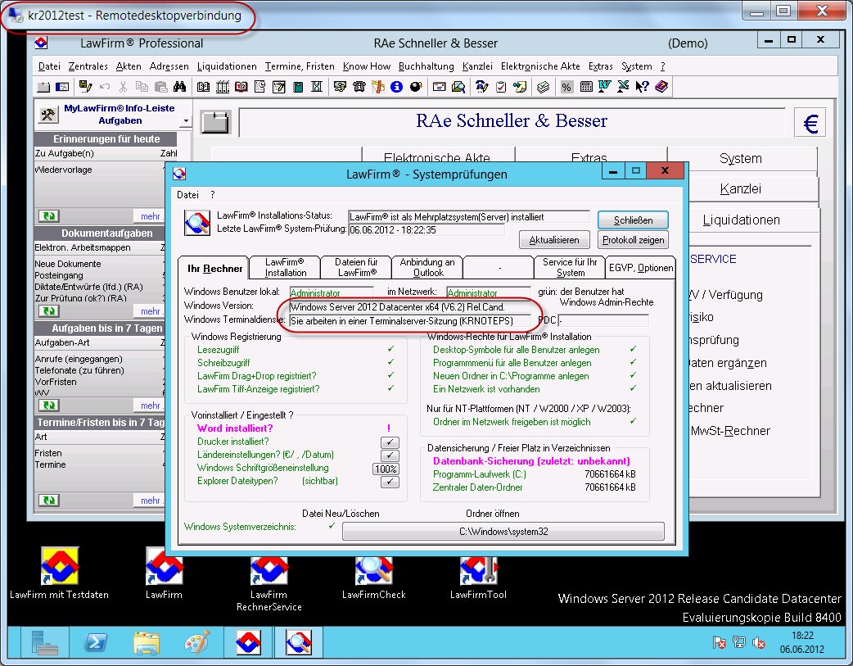Toggle the Ländereinstellungen checkmark button
This screenshot has height=666, width=853.
coord(390,455)
